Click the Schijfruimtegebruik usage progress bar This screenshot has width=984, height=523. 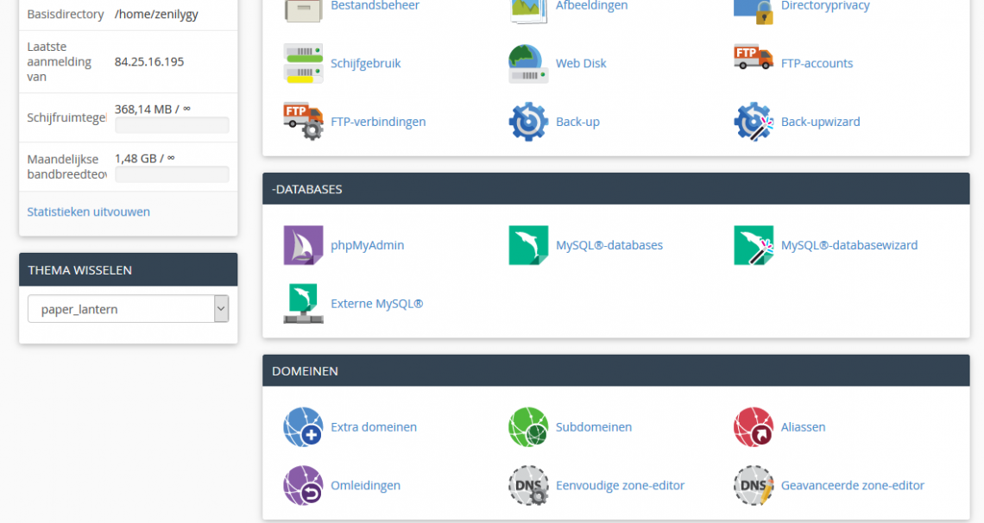click(172, 125)
